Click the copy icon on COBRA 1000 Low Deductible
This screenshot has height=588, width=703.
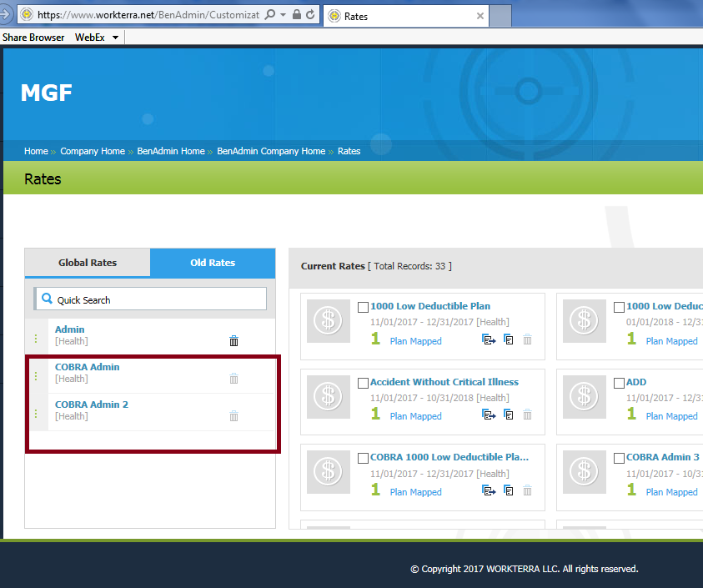pyautogui.click(x=508, y=490)
